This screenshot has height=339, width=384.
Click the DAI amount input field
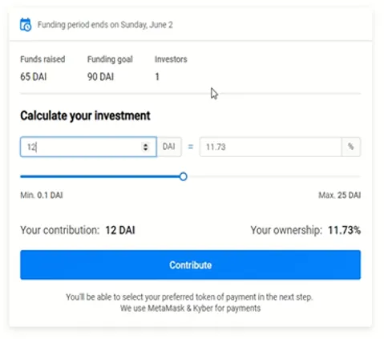click(88, 147)
